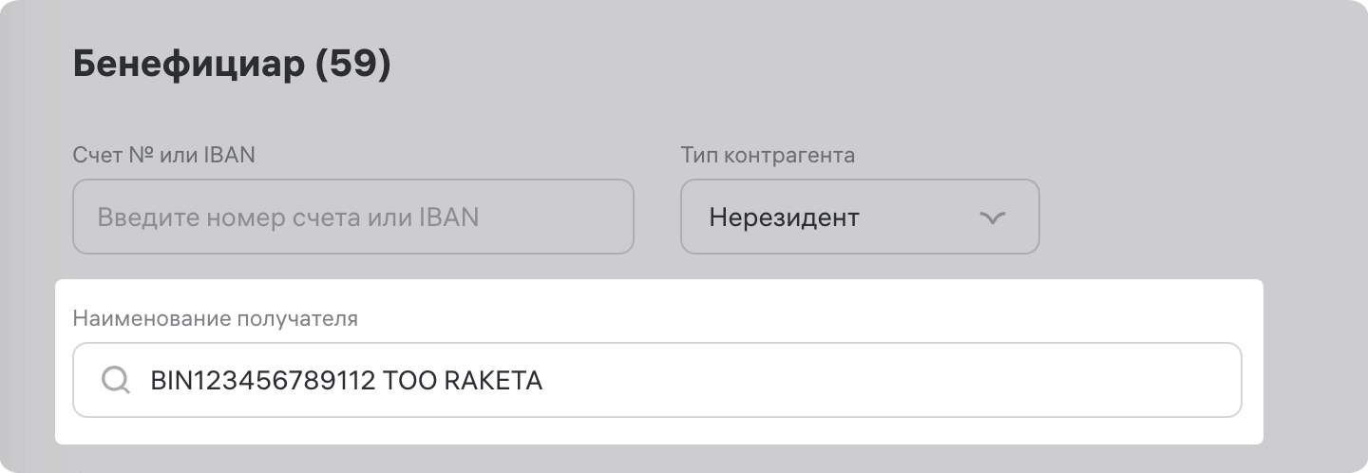Screen dimensions: 1368x473
Task: Click the 'Наименование получателя' label
Action: pyautogui.click(x=216, y=318)
